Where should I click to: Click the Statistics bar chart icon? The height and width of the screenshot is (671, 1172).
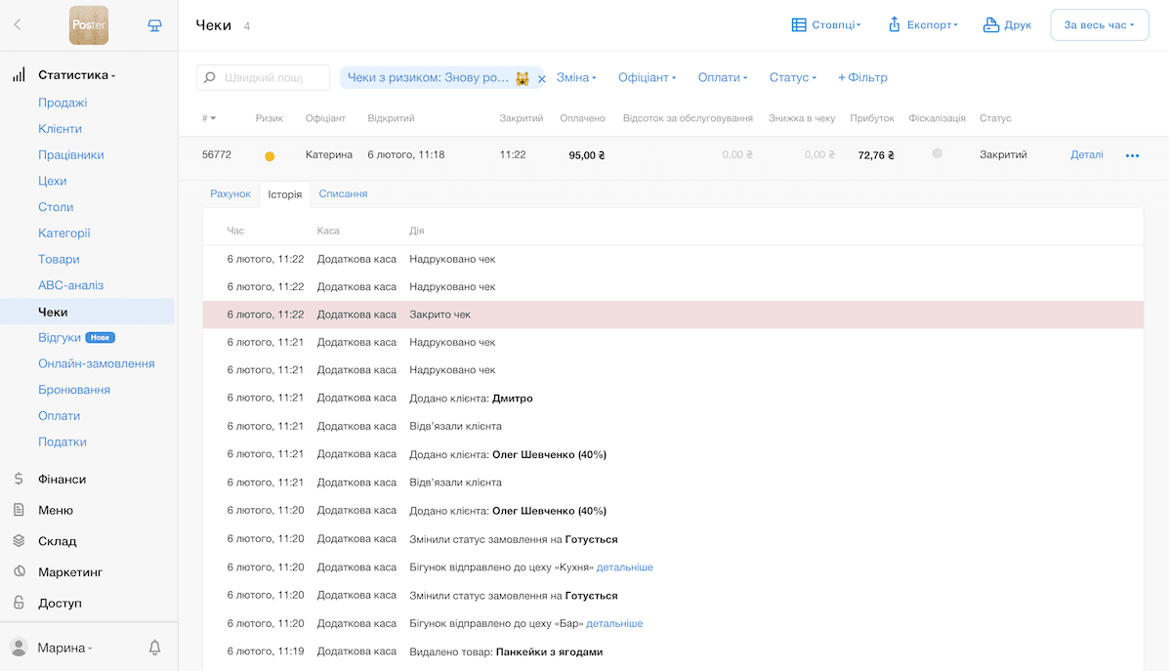[x=19, y=75]
